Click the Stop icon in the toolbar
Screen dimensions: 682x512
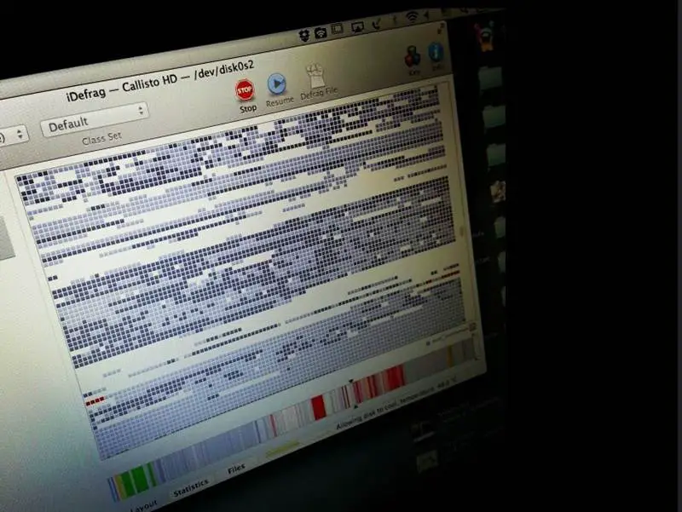click(246, 88)
